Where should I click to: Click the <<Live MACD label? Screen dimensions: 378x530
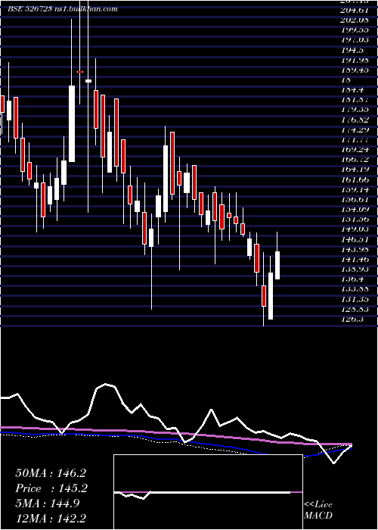coord(318,510)
